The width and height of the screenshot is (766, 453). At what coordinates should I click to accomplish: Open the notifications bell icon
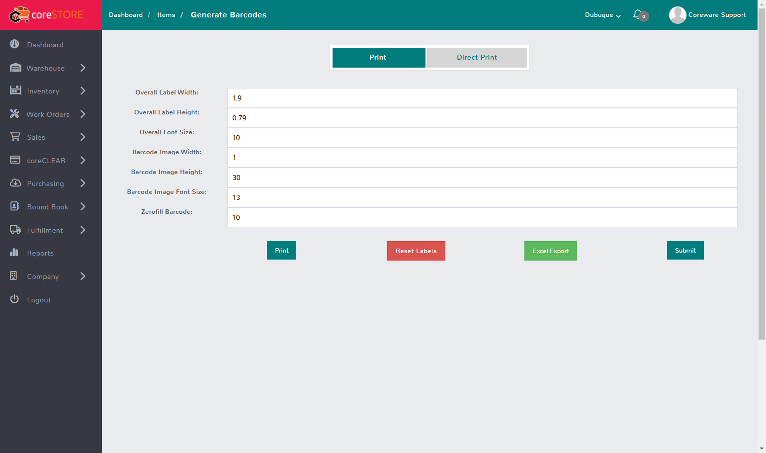tap(637, 14)
